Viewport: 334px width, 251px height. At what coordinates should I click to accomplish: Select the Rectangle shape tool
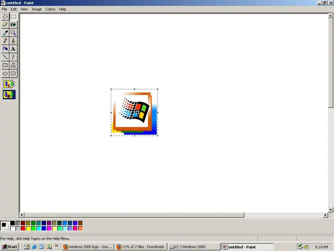pos(5,65)
